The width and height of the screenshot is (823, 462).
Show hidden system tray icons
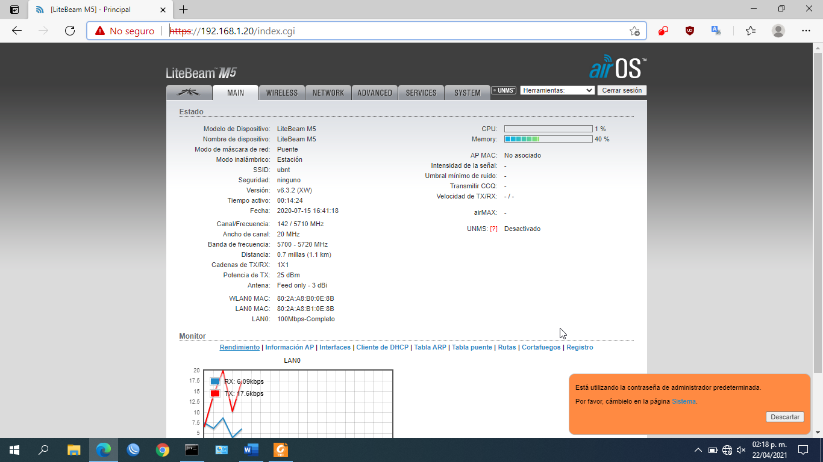click(x=698, y=450)
